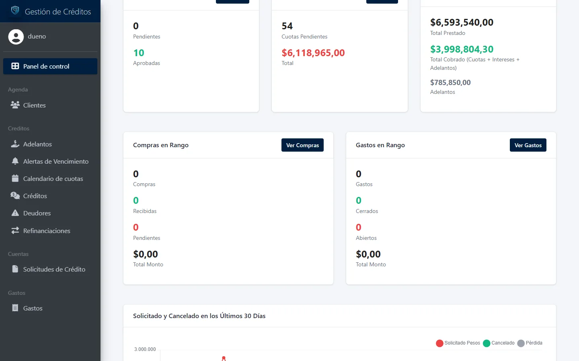Viewport: 579px width, 361px height.
Task: Click the Ver Gastos button
Action: point(528,145)
